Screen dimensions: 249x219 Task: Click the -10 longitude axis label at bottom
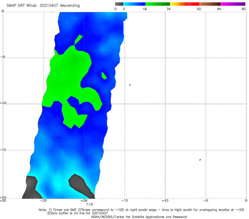point(165,200)
